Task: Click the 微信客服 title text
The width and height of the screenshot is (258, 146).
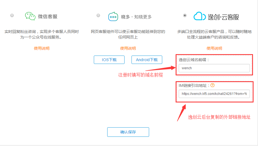Action: coord(47,16)
